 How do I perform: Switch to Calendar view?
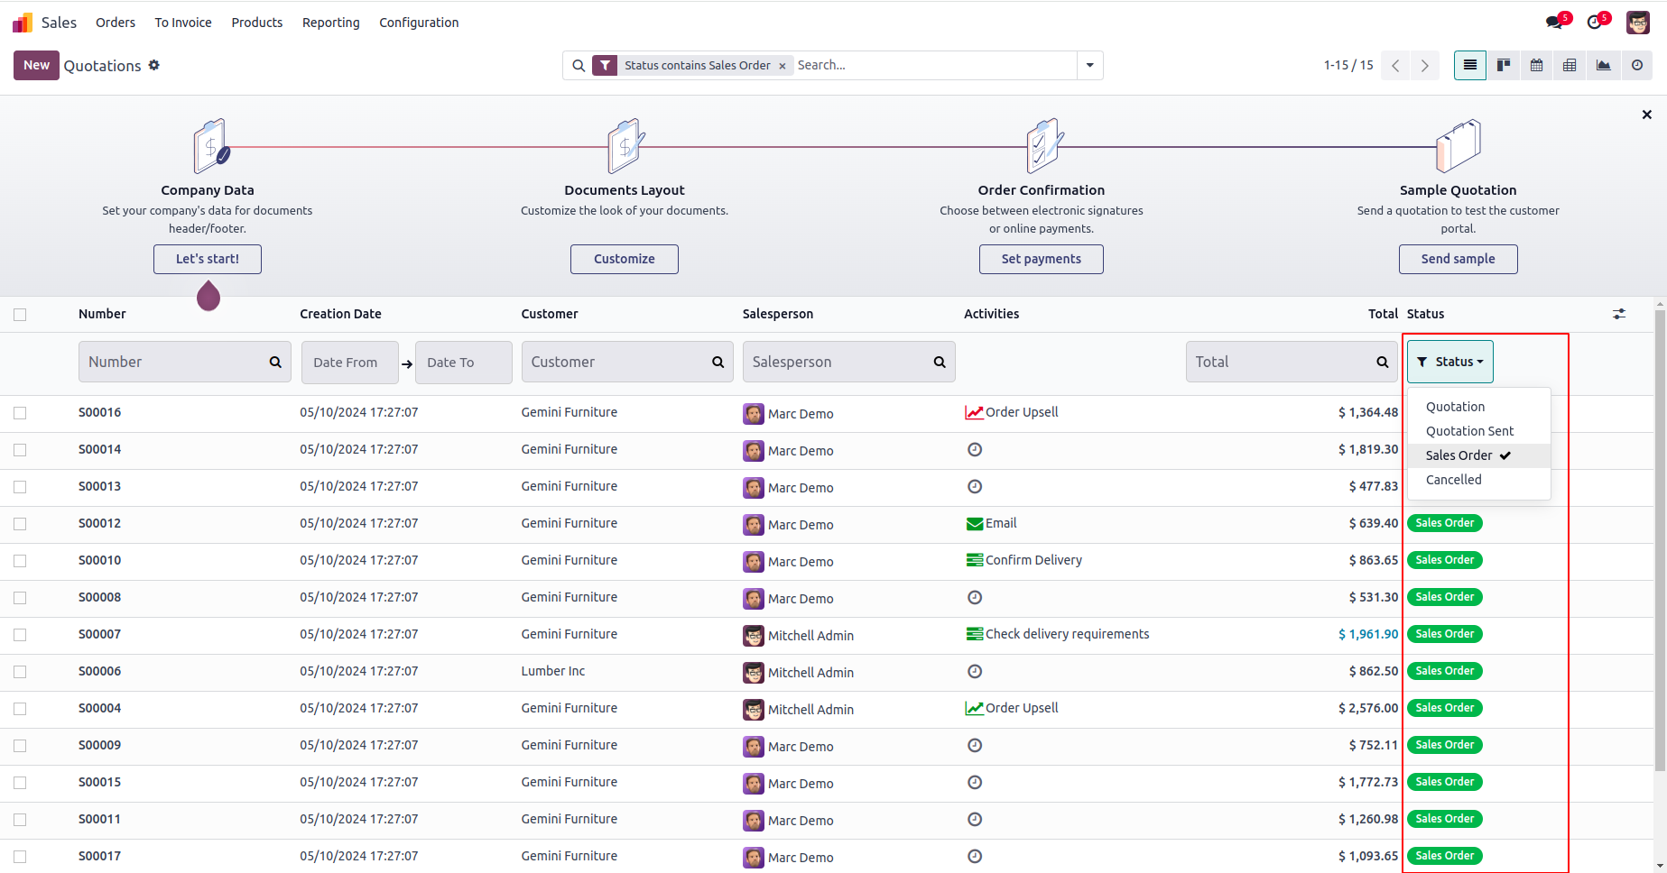[x=1537, y=65]
